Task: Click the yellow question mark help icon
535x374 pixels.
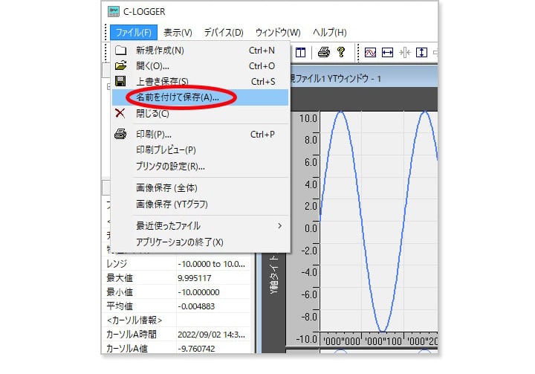Action: point(341,52)
